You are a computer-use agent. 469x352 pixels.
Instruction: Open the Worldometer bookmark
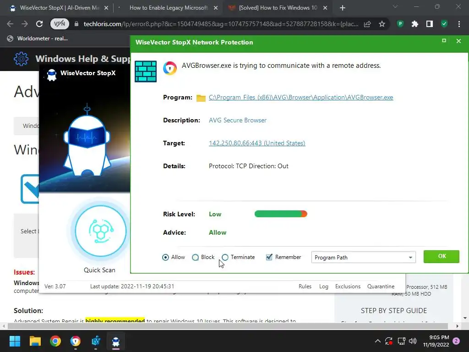coord(38,38)
